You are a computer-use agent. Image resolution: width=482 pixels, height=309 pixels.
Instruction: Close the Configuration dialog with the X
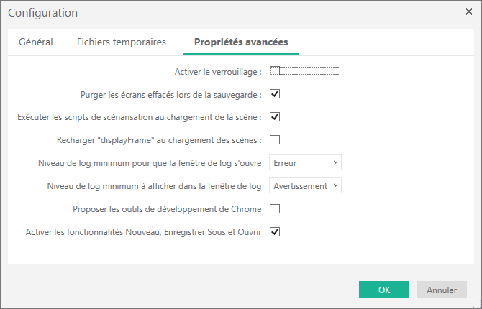(468, 11)
